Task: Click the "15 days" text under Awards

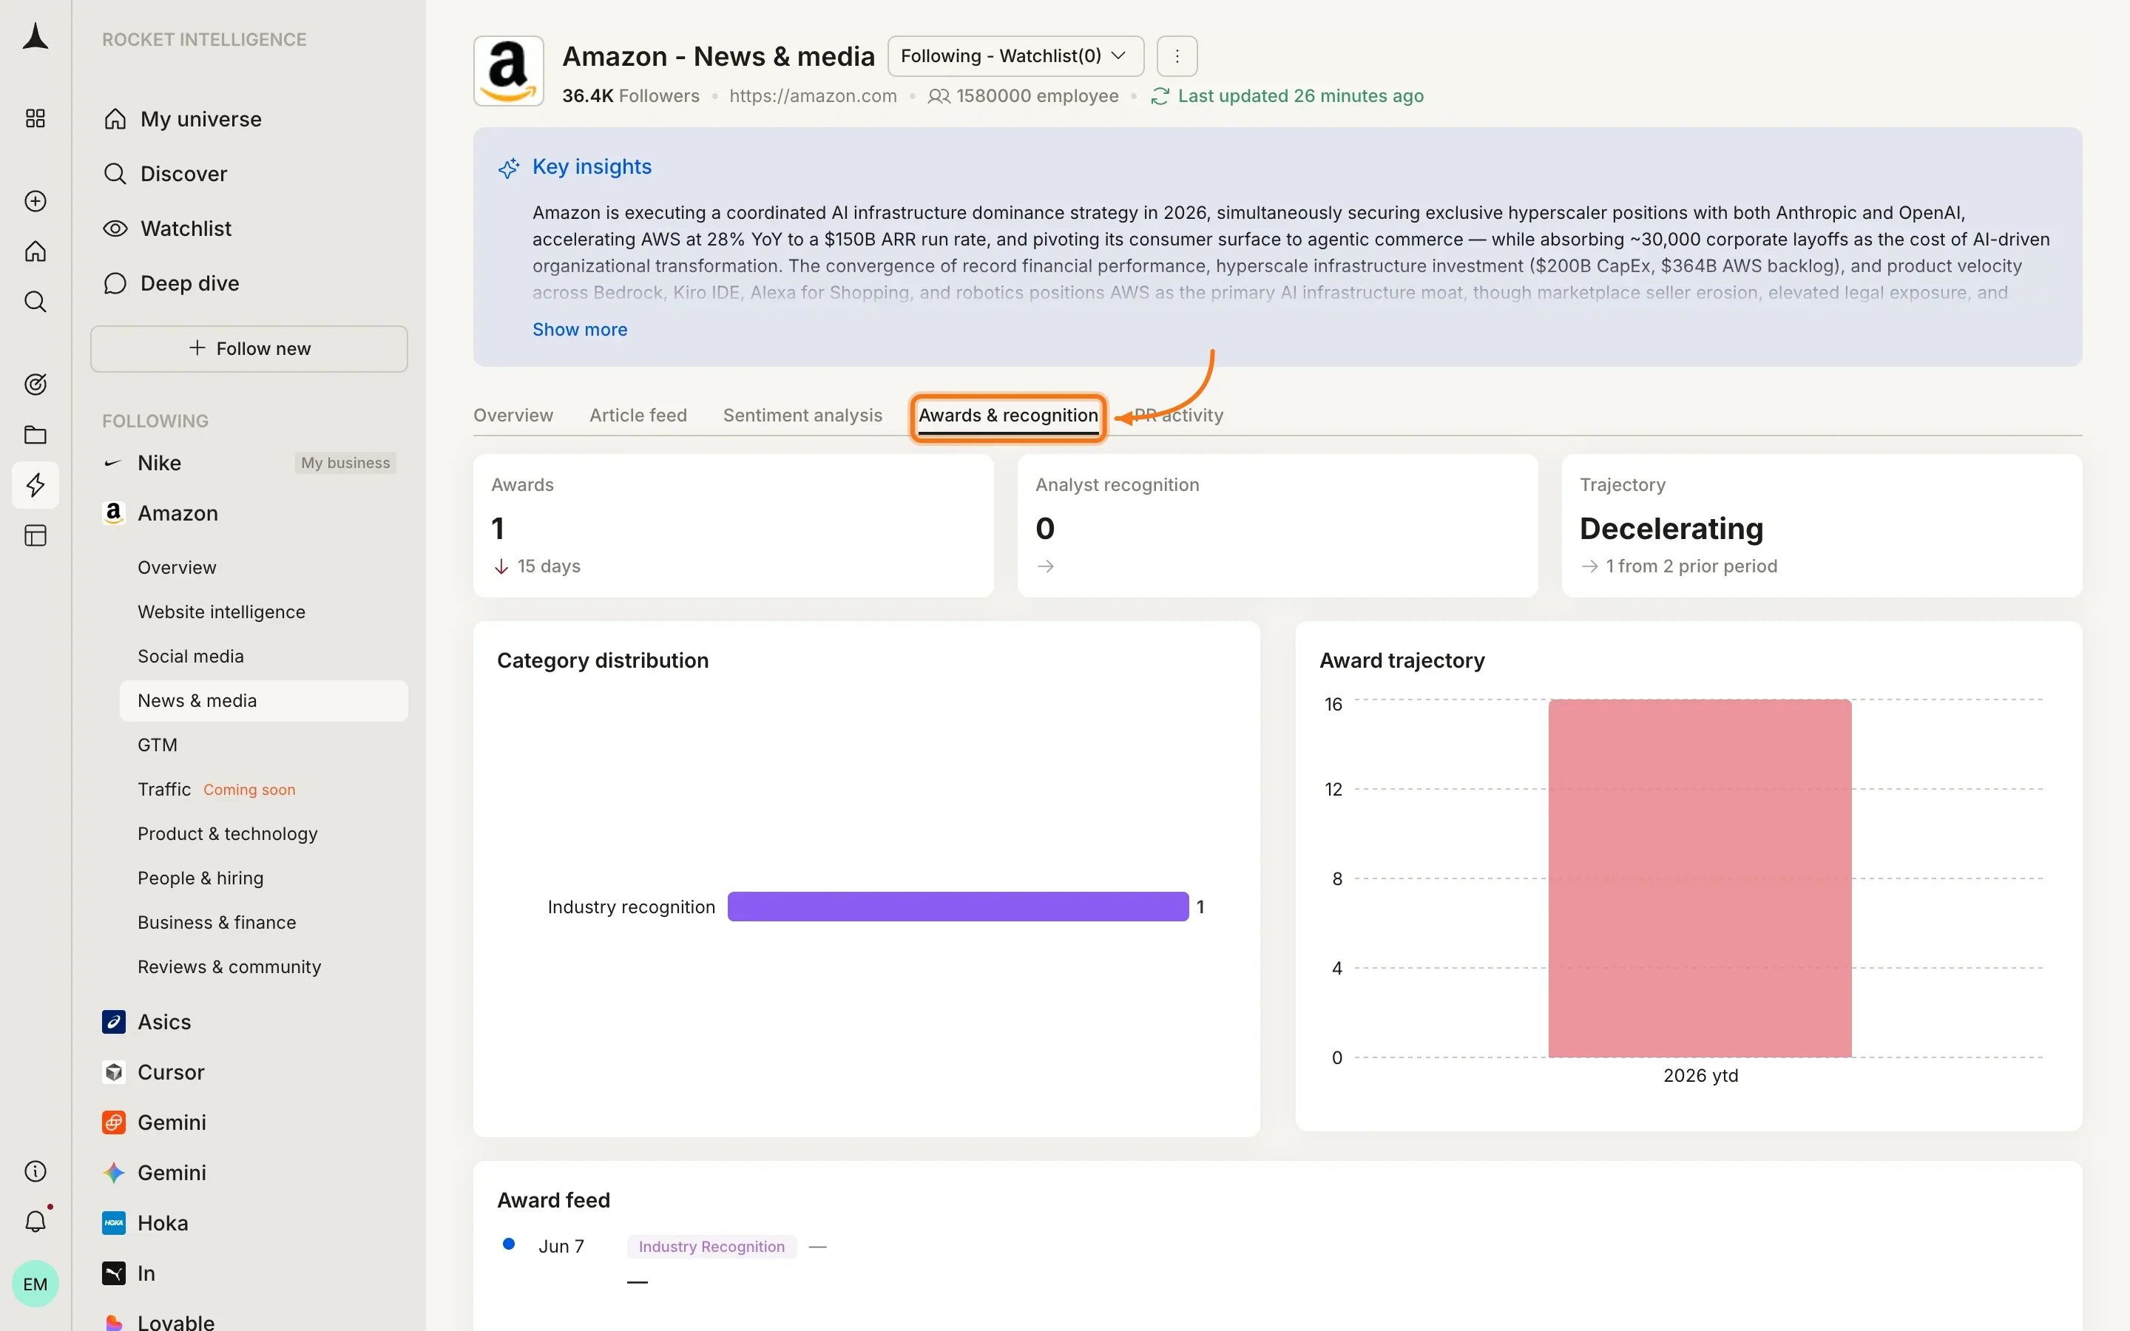Action: (x=550, y=566)
